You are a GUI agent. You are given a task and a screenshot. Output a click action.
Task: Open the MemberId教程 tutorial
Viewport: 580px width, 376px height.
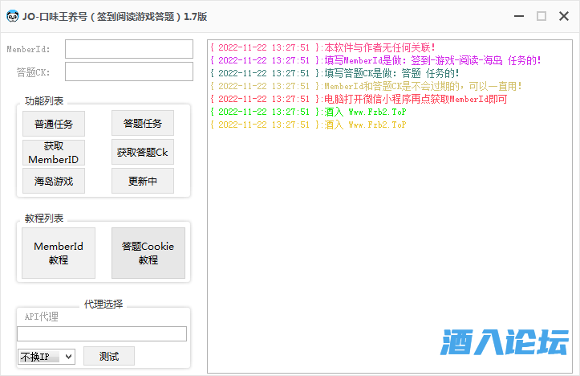tap(59, 253)
